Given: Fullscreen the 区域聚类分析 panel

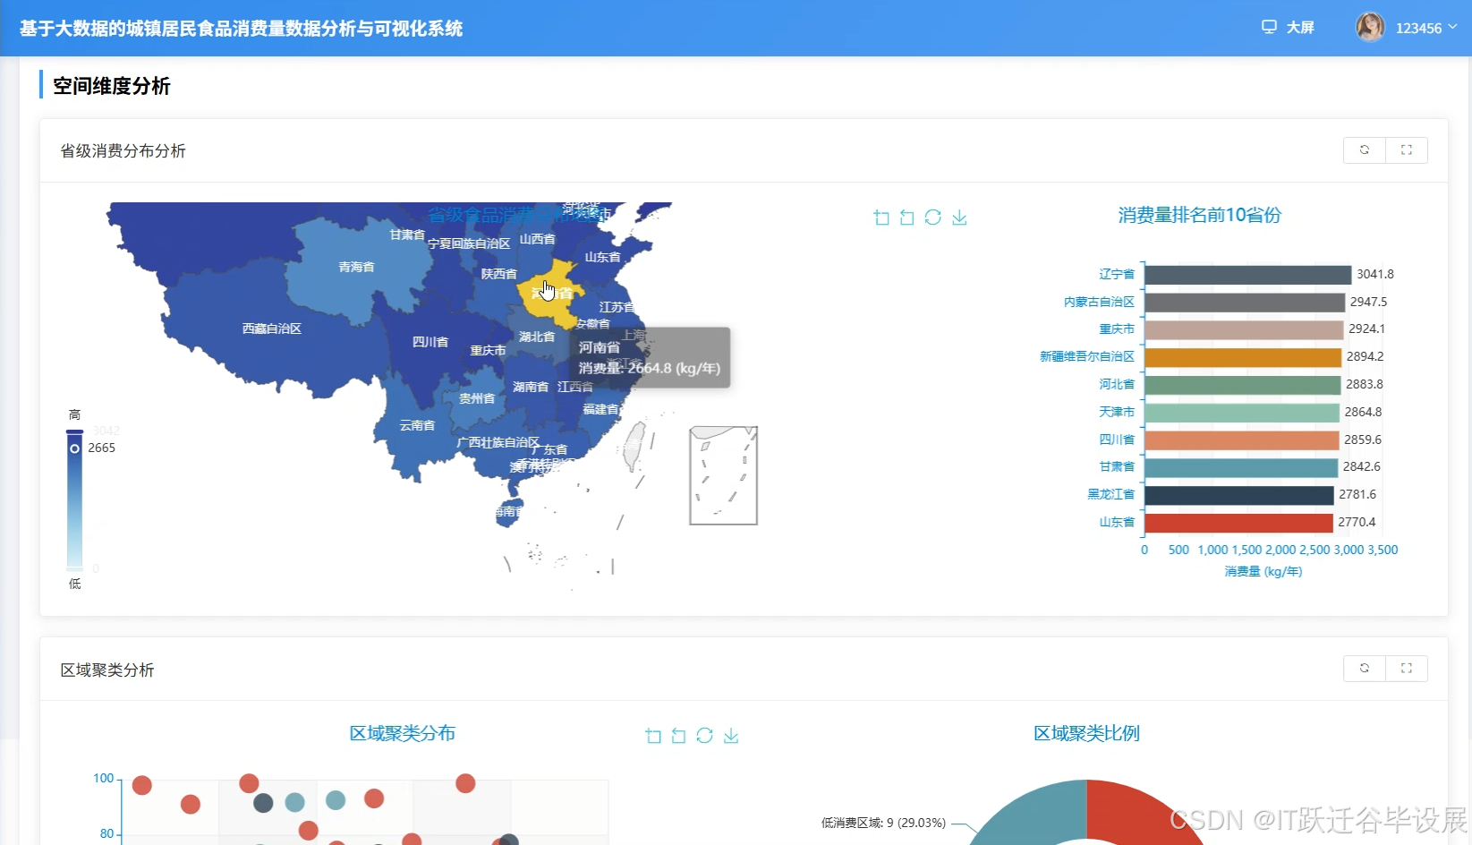Looking at the screenshot, I should click(1407, 668).
